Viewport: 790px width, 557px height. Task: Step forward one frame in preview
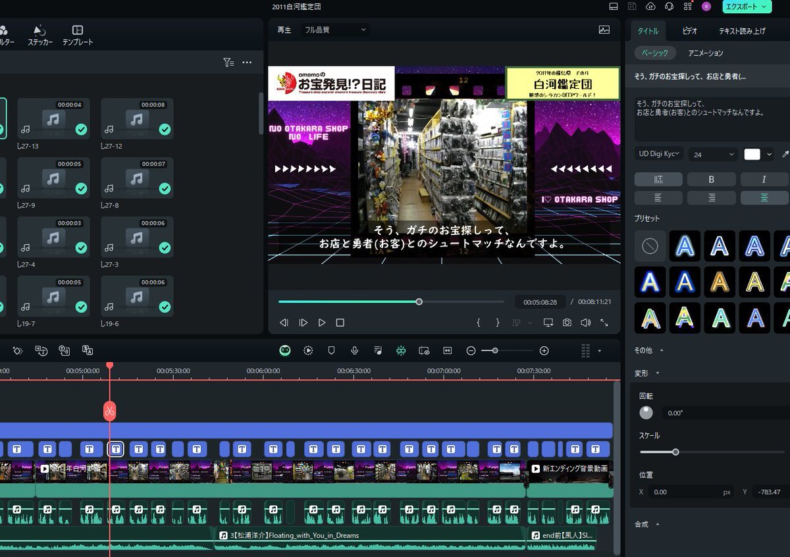coord(303,323)
